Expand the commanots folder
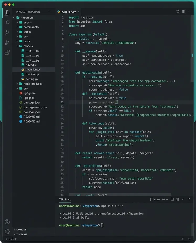 click(17, 27)
